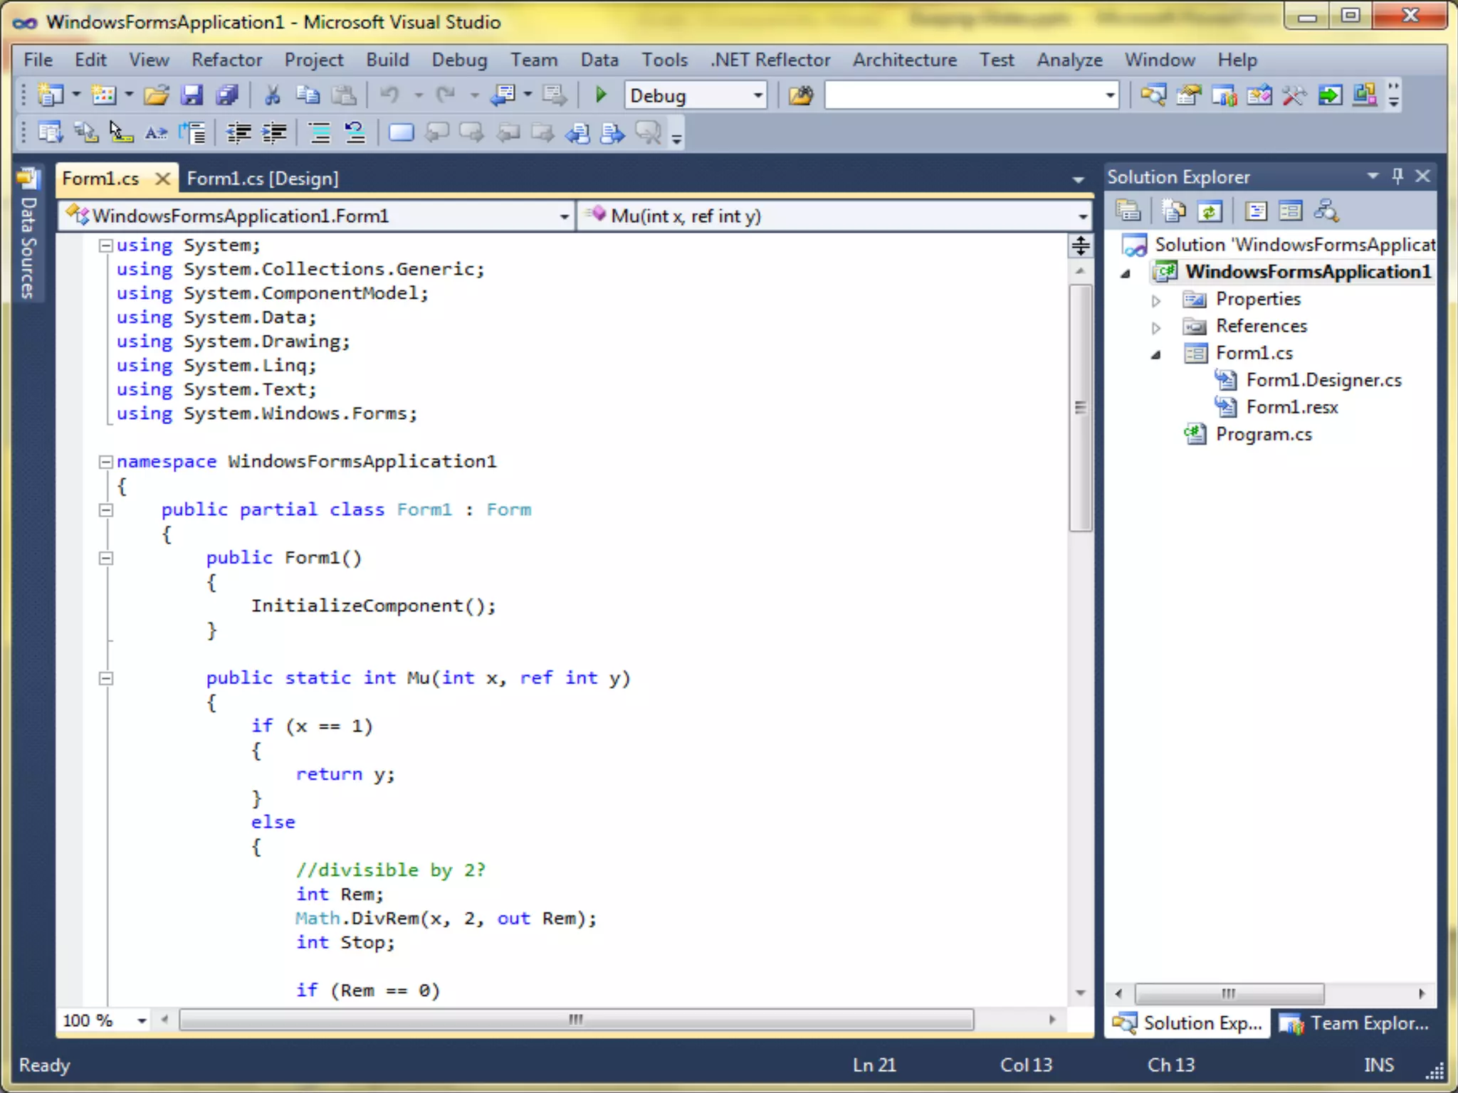Open the Debug configuration dropdown
This screenshot has width=1458, height=1093.
coord(757,95)
